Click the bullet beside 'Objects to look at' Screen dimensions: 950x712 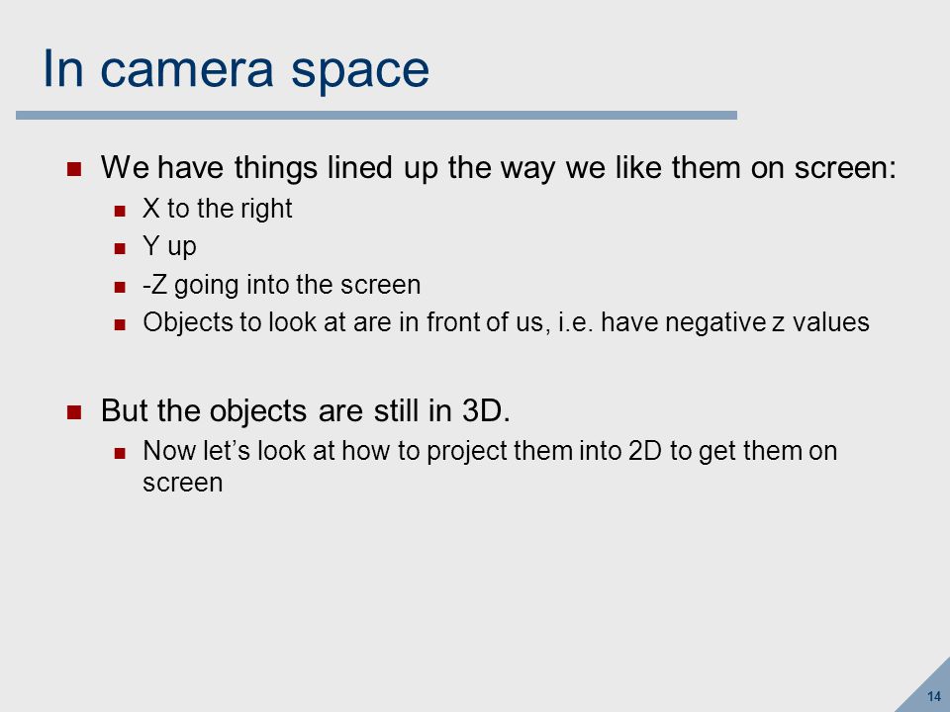(x=120, y=325)
